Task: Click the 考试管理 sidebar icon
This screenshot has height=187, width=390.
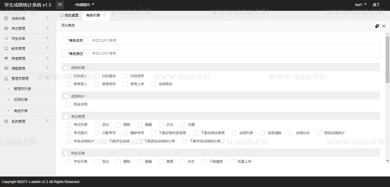Action: point(6,28)
